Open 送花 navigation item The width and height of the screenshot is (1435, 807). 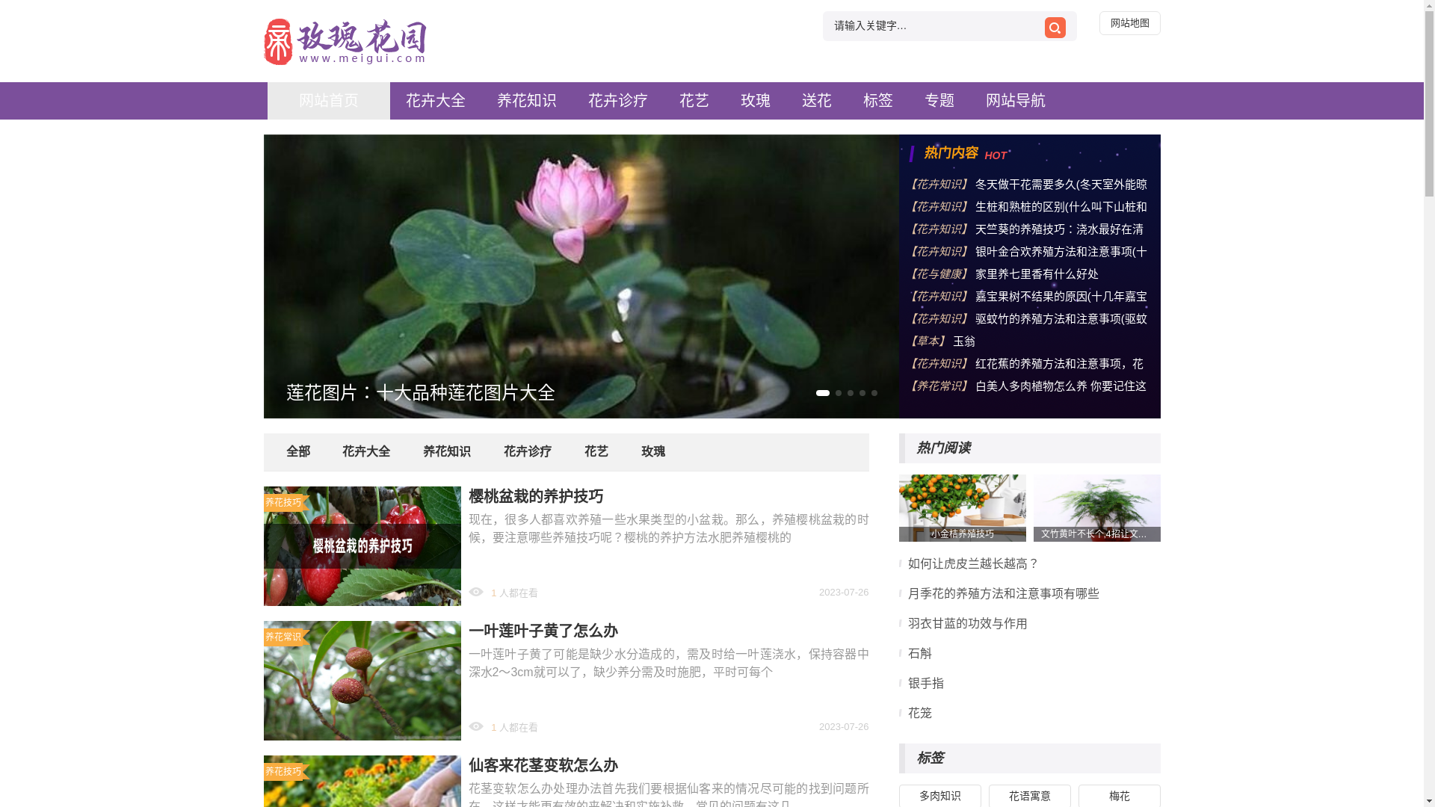(817, 101)
